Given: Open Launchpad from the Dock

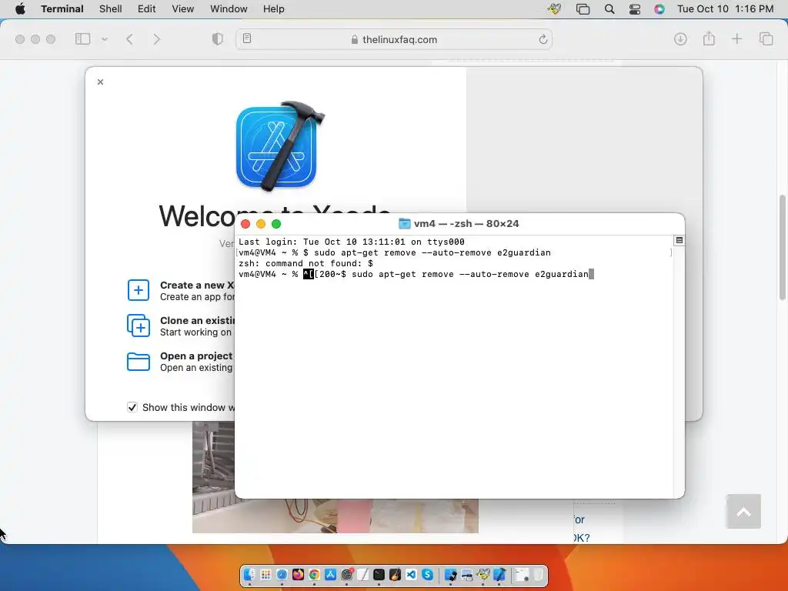Looking at the screenshot, I should (265, 574).
